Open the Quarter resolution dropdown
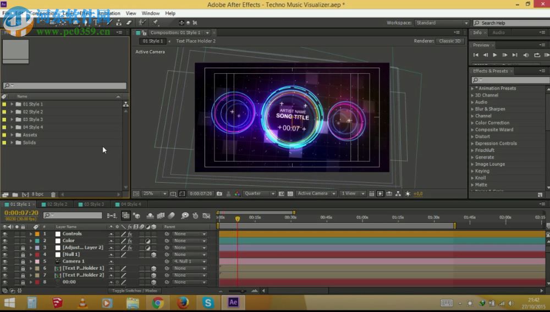 [260, 194]
